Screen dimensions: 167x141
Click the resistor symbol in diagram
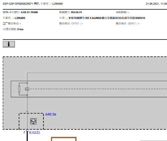click(19, 89)
